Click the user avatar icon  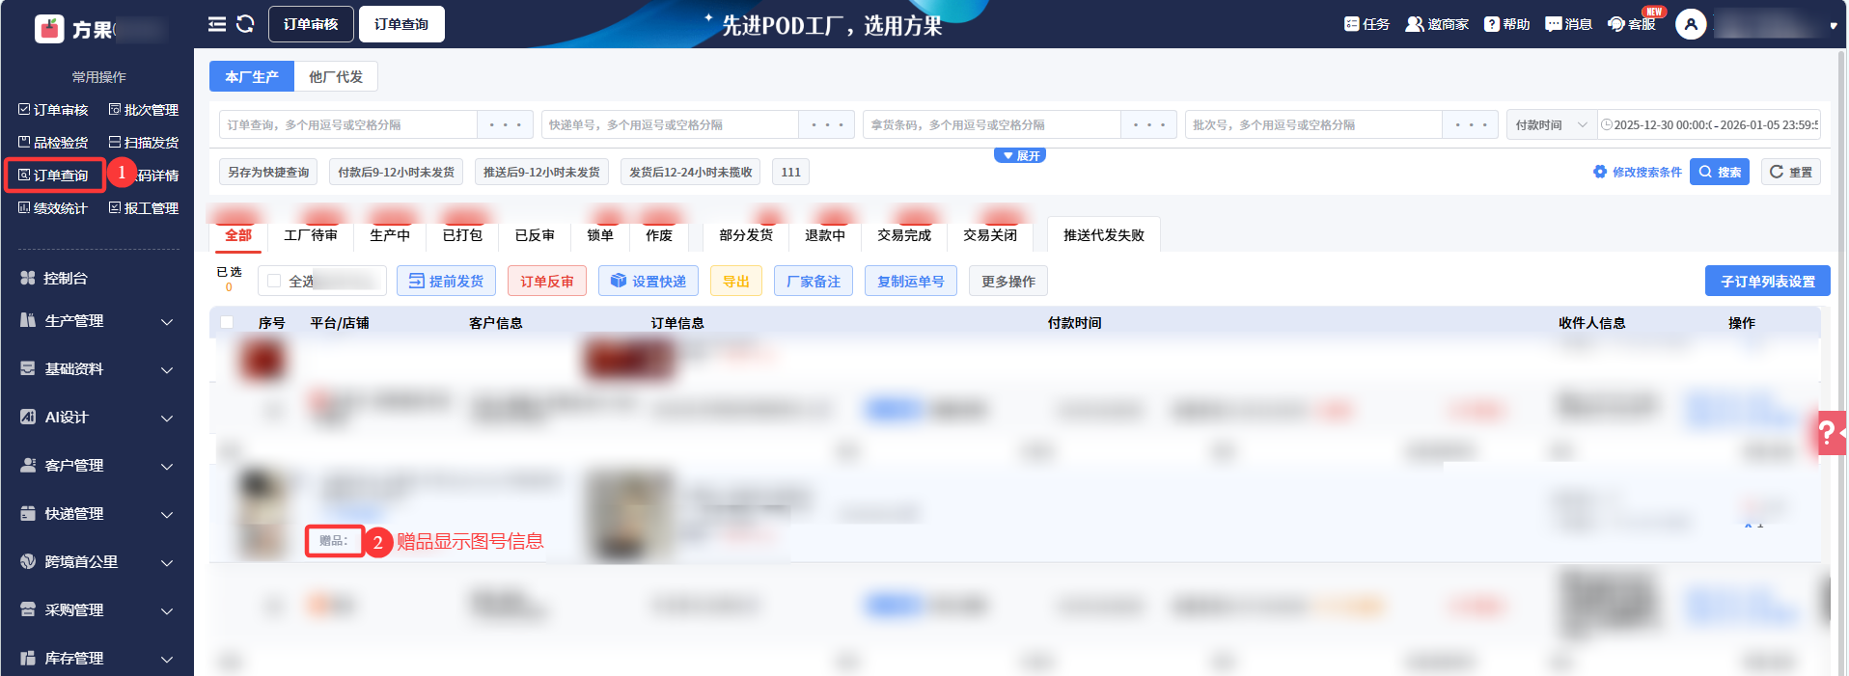pyautogui.click(x=1691, y=24)
